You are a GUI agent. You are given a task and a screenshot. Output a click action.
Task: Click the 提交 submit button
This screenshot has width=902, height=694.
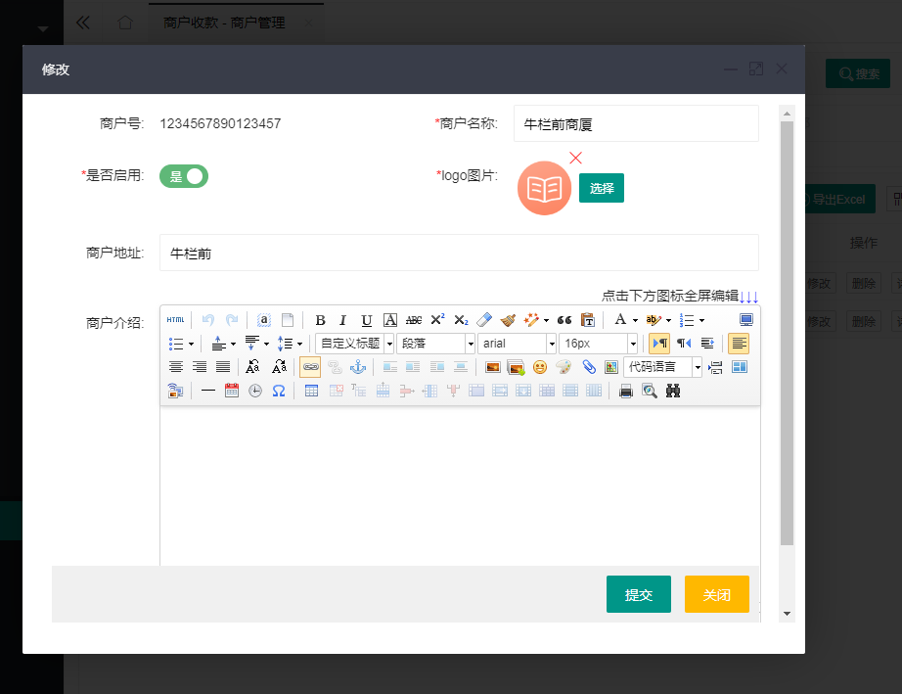639,594
